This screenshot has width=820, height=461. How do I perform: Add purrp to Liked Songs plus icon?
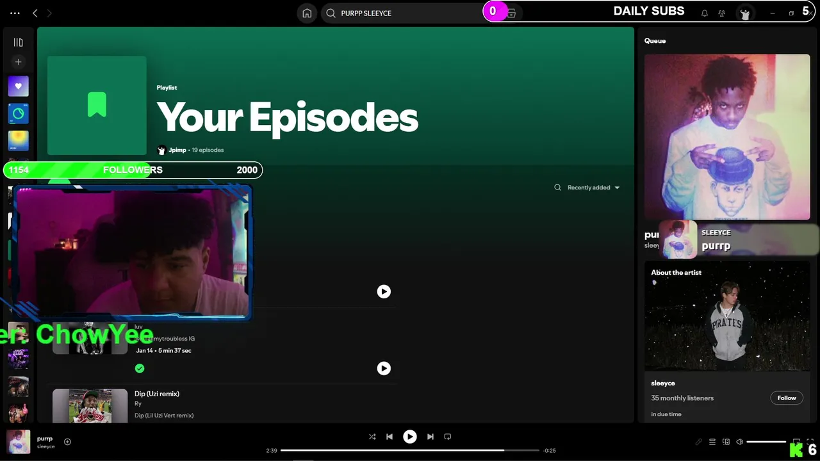(x=67, y=442)
